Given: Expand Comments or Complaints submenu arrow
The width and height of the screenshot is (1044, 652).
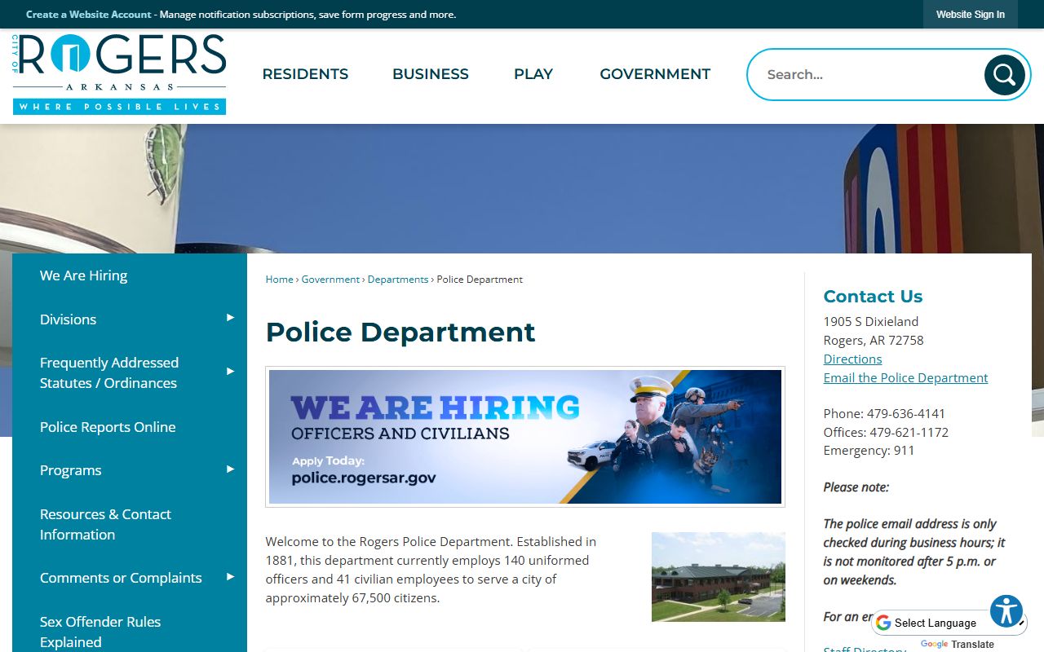Looking at the screenshot, I should (x=231, y=577).
